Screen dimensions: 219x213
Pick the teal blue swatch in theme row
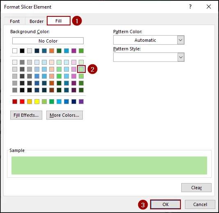point(44,51)
